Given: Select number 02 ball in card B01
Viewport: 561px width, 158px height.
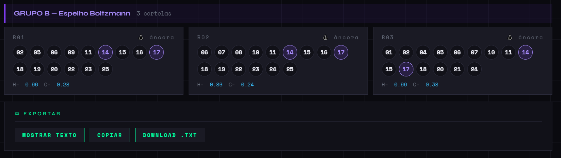Looking at the screenshot, I should 20,52.
